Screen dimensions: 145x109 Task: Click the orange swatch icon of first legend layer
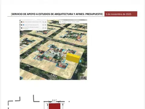[x=24, y=22]
